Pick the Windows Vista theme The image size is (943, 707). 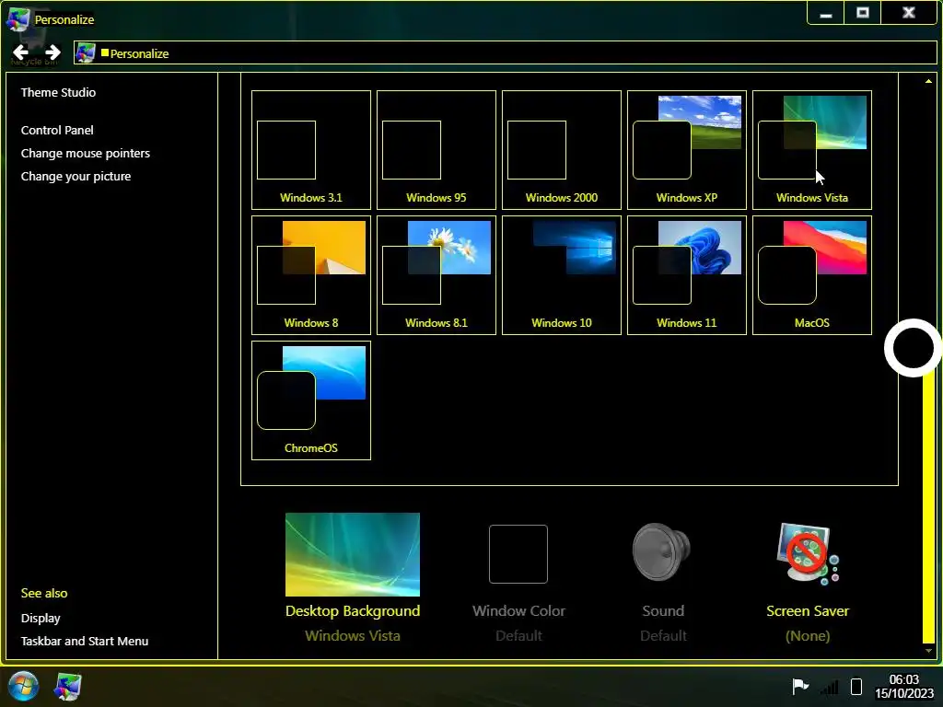812,150
